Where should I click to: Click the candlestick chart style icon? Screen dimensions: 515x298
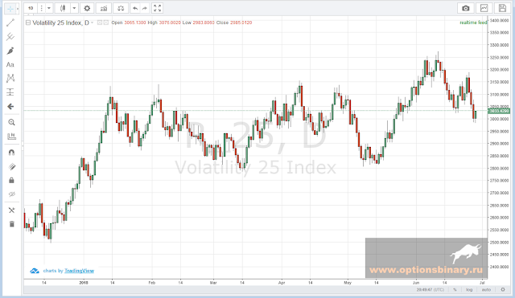63,8
